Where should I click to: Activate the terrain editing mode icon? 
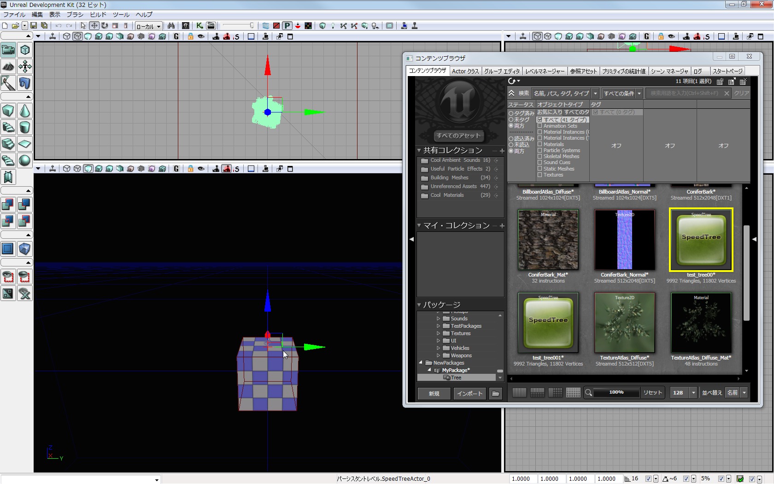[x=8, y=66]
